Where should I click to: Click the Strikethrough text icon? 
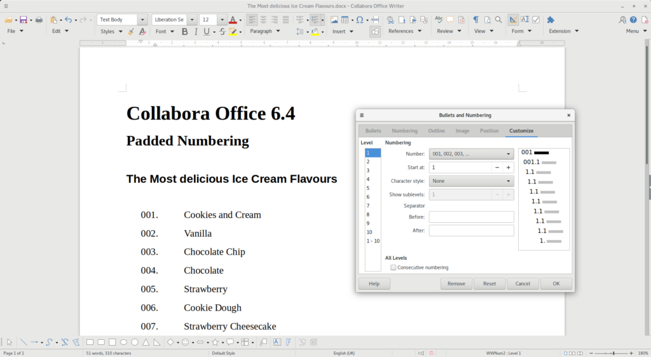(222, 31)
